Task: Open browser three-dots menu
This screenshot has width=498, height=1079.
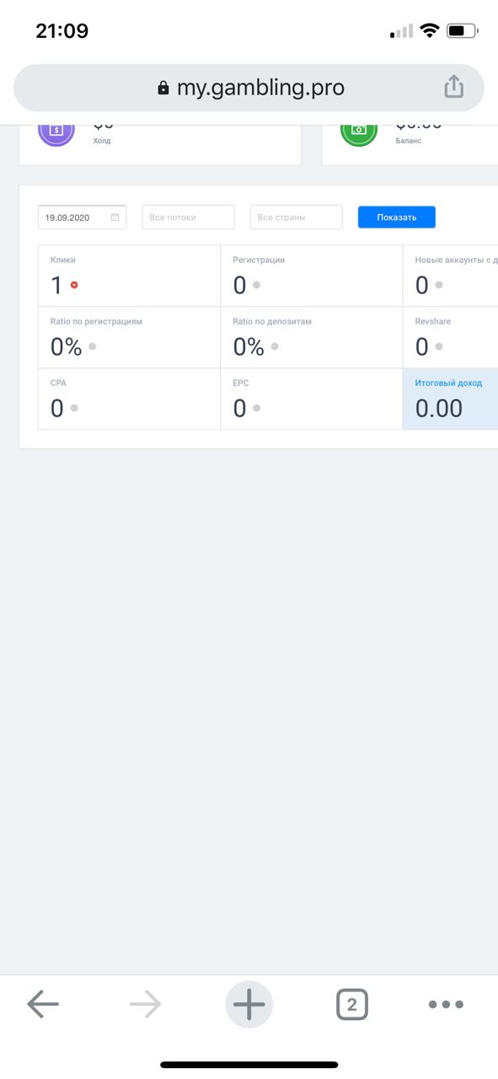Action: click(x=446, y=1004)
